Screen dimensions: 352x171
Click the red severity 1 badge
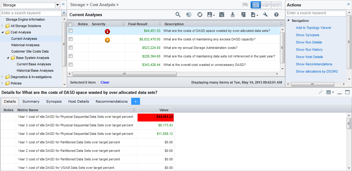[107, 32]
